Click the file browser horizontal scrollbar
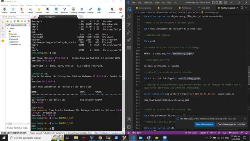The height and width of the screenshot is (141, 250). pos(18,124)
